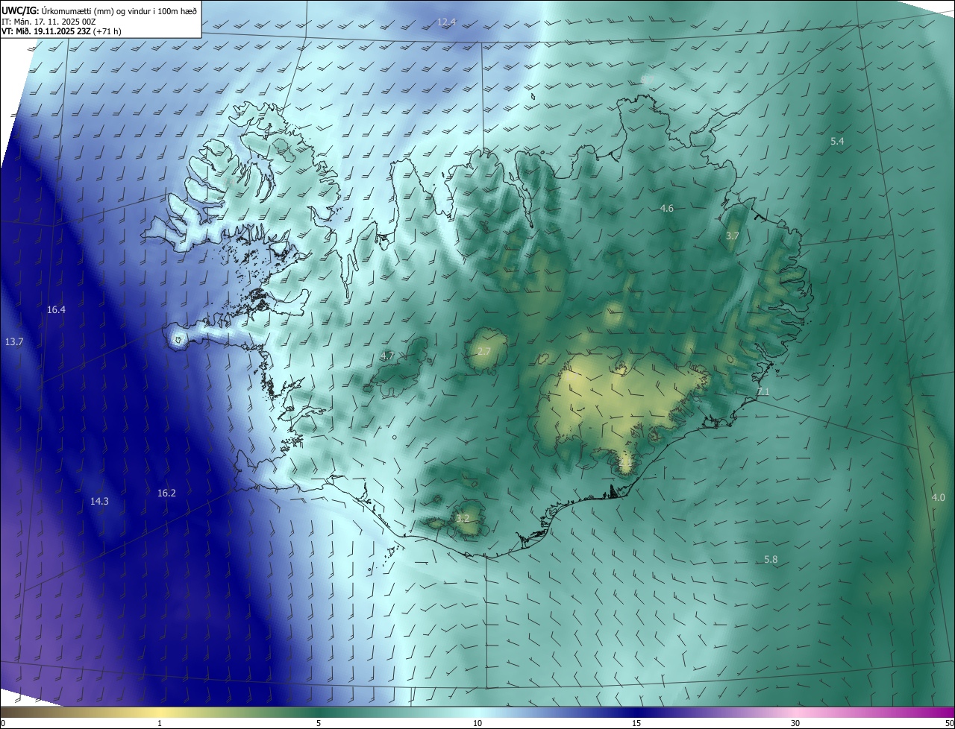Click the 12.4 value label on the map
The width and height of the screenshot is (955, 729).
pos(446,22)
